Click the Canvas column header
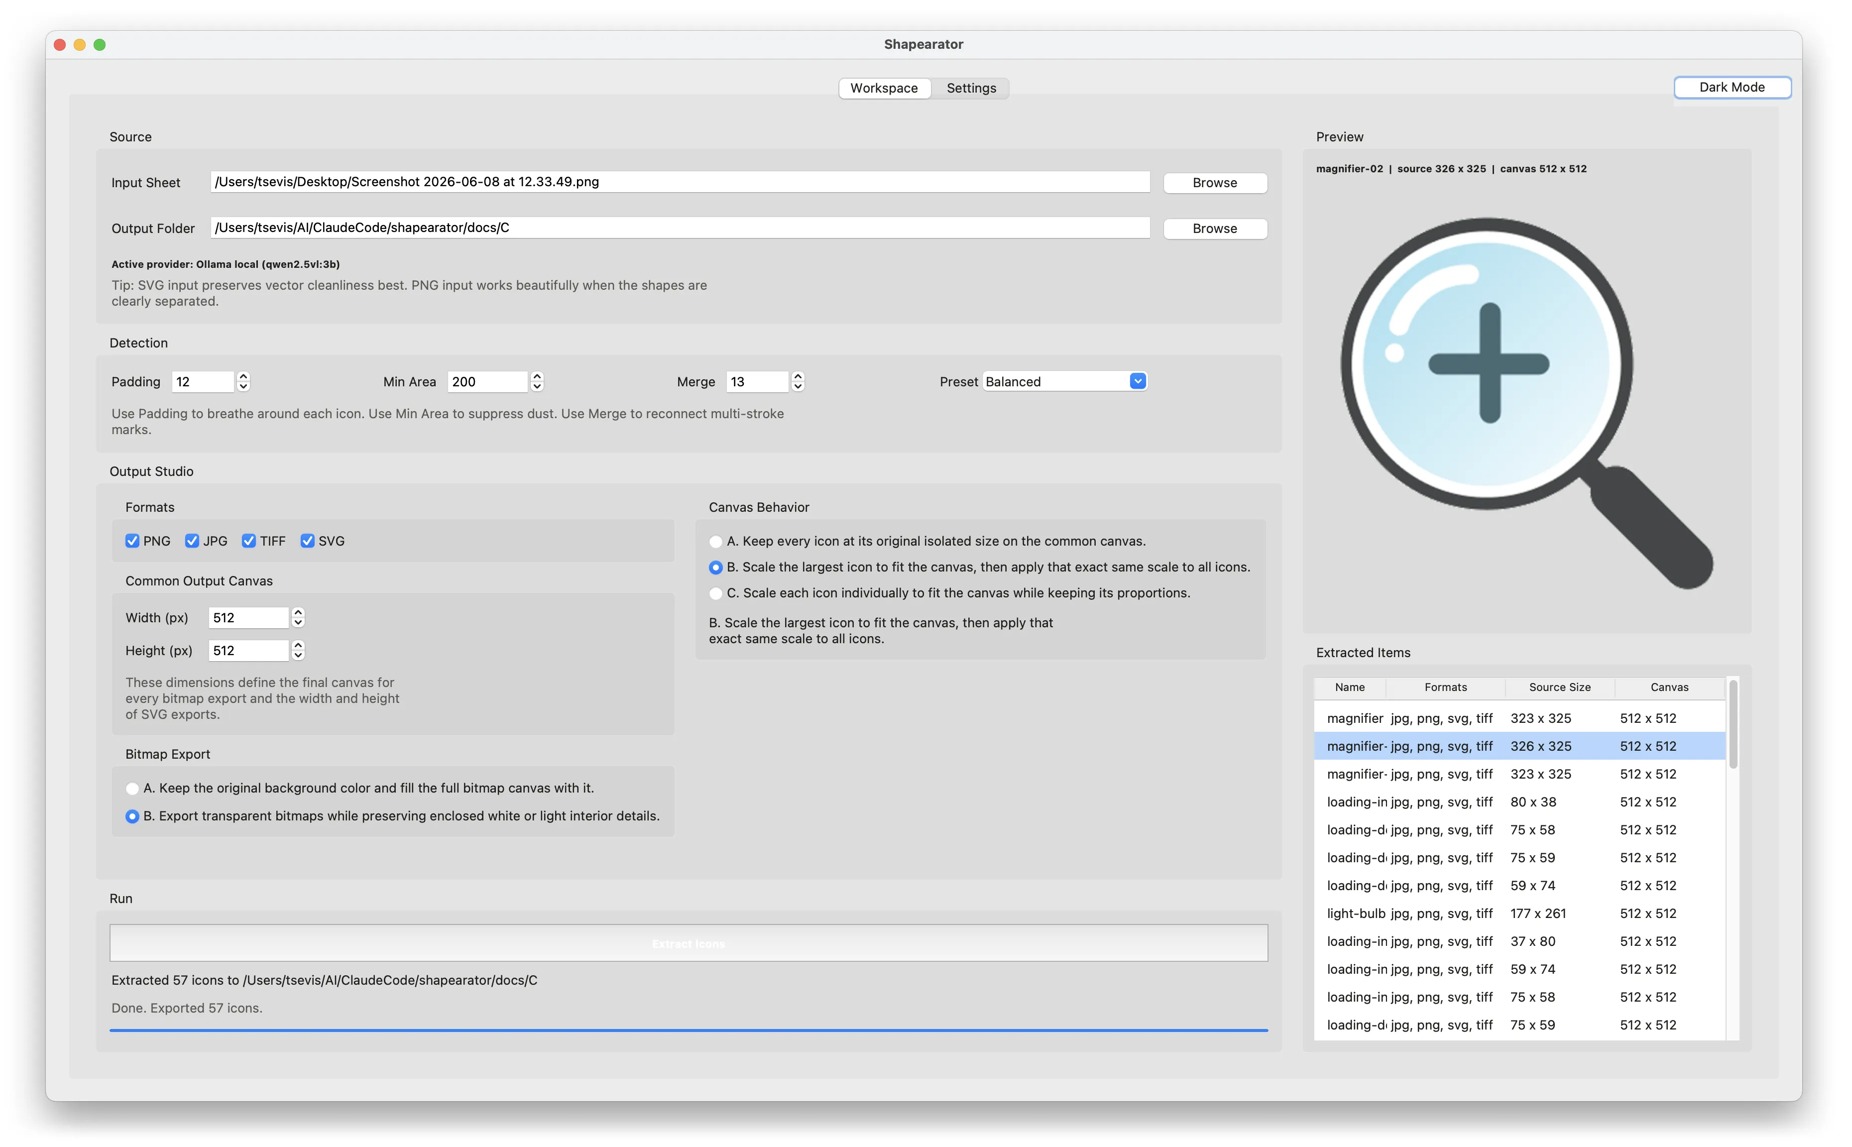1852x1147 pixels. pos(1669,688)
